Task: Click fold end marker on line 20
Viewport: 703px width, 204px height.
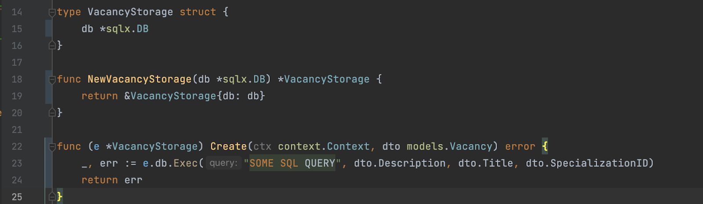Action: pyautogui.click(x=52, y=113)
